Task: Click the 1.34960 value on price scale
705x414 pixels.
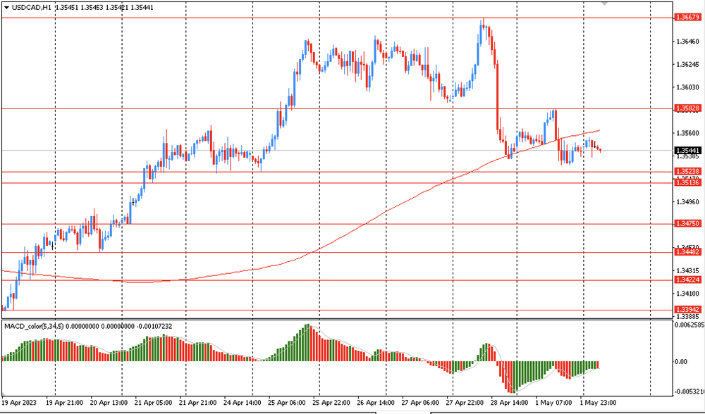Action: pyautogui.click(x=687, y=202)
